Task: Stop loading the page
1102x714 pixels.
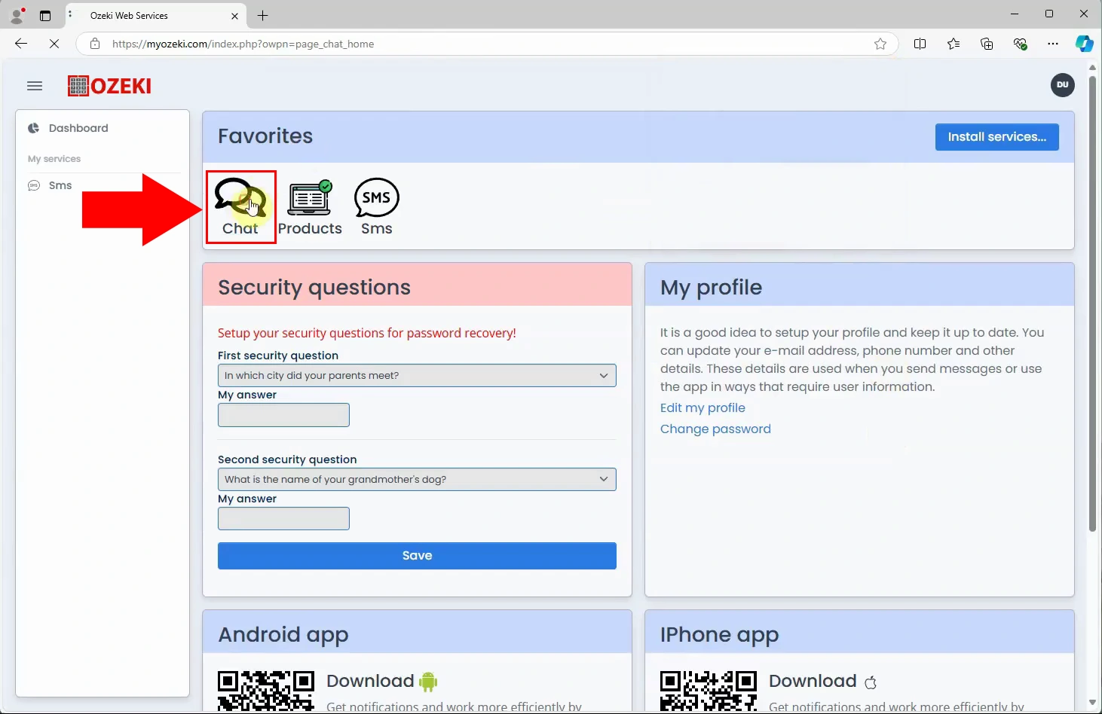Action: (54, 44)
